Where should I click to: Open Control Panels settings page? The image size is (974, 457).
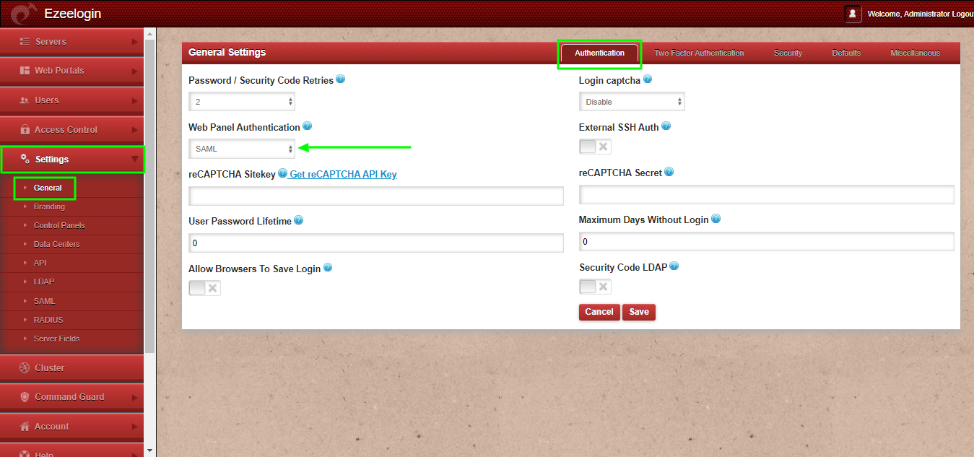(x=59, y=225)
